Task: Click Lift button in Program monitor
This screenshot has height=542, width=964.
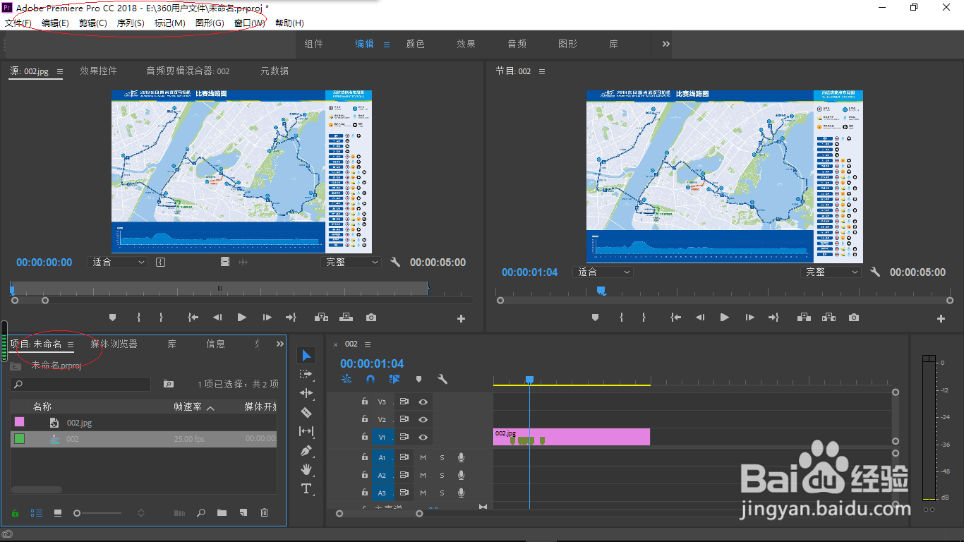Action: [804, 318]
